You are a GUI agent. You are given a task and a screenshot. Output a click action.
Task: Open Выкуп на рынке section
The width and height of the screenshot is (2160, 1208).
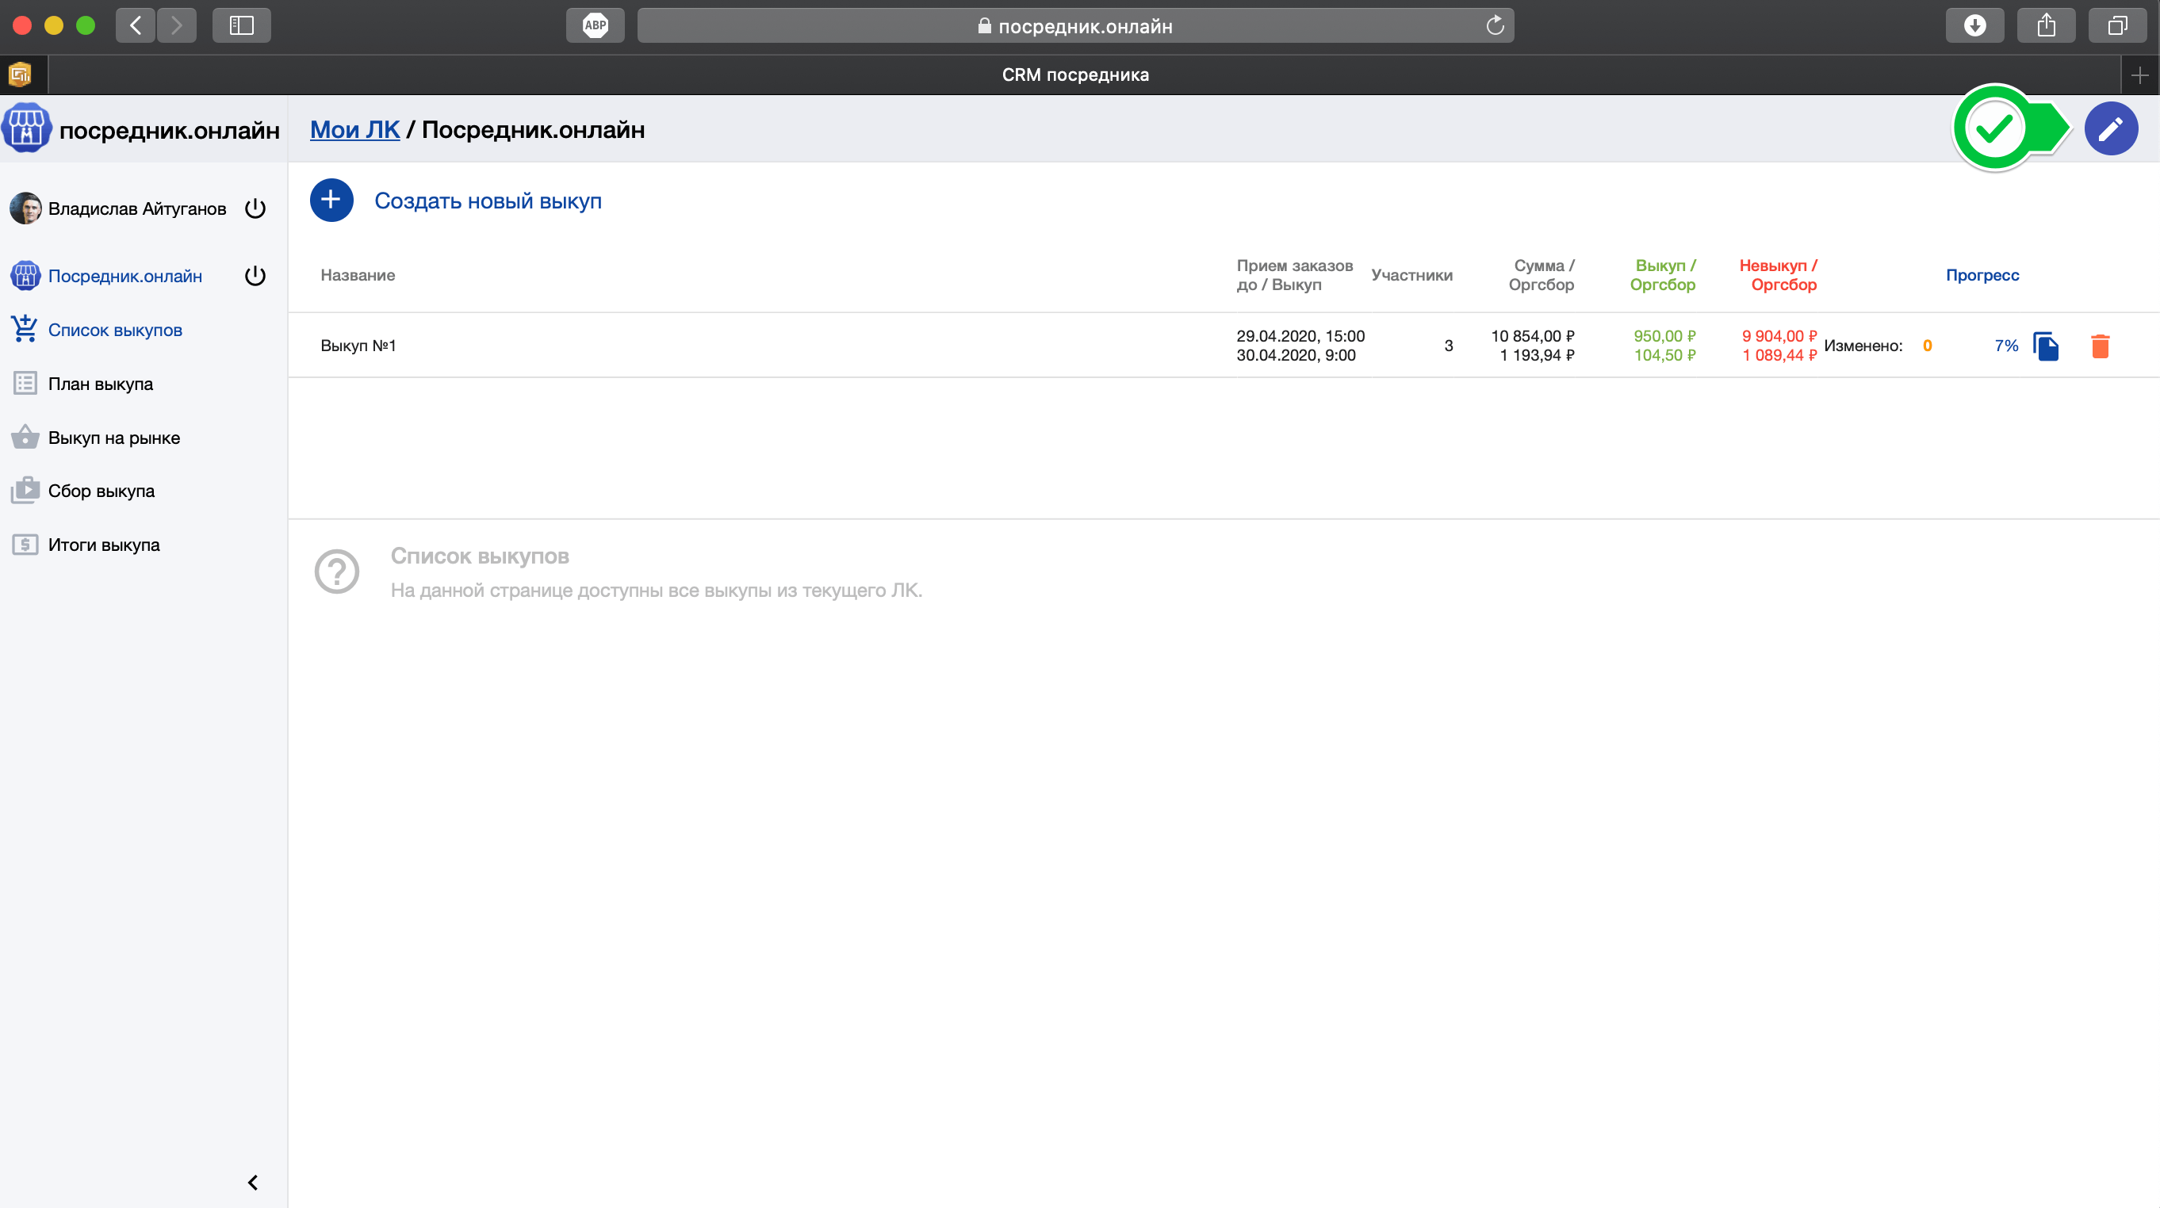(x=114, y=438)
